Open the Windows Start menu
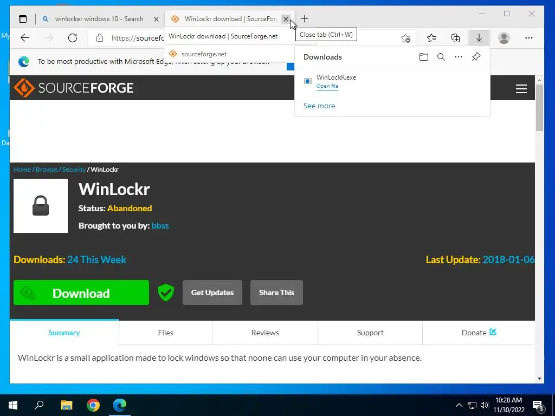555x416 pixels. 13,405
